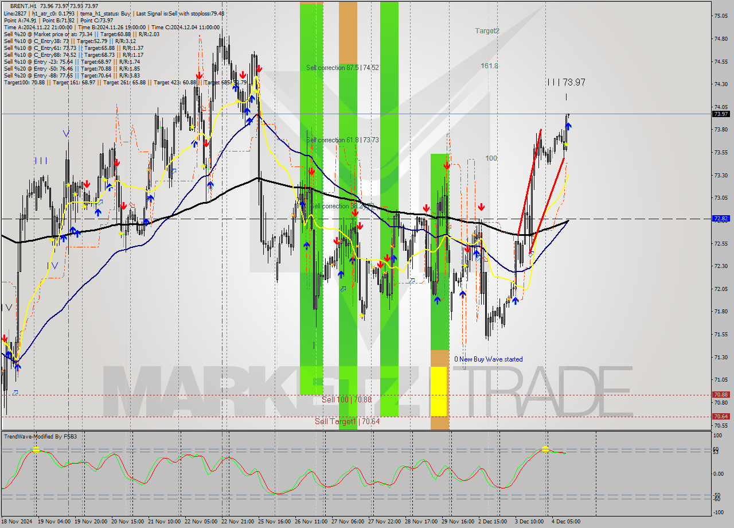Click the red down arrow above the 22 Nov peak

pos(244,75)
